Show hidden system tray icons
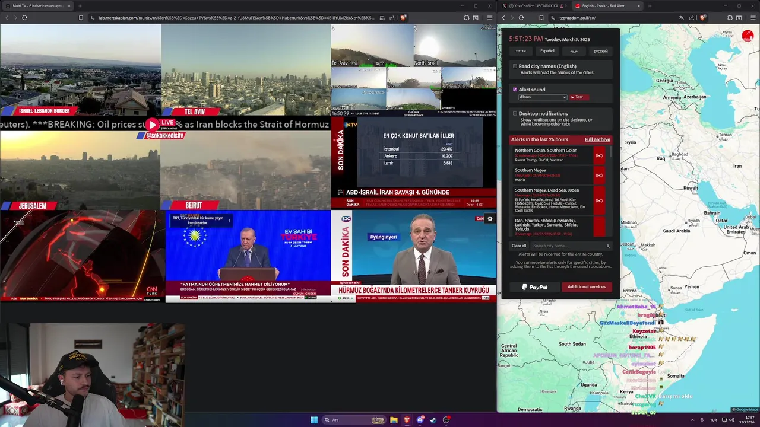 (692, 420)
